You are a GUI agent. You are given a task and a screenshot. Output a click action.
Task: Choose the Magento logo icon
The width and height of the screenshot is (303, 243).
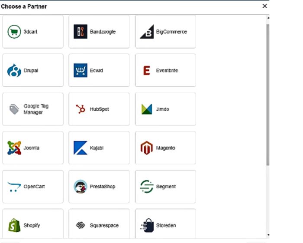147,148
